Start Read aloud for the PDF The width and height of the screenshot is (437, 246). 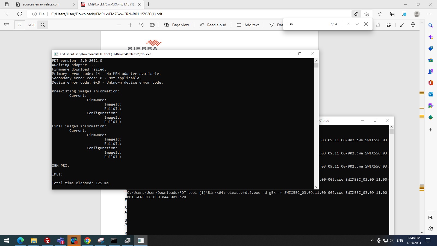coord(213,25)
